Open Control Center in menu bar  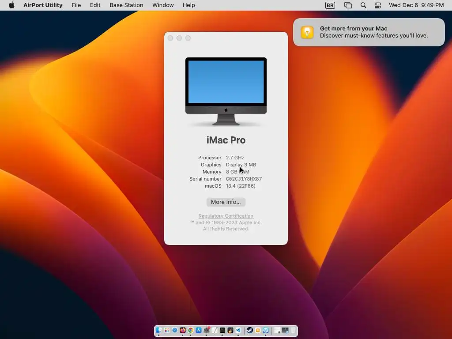[378, 5]
